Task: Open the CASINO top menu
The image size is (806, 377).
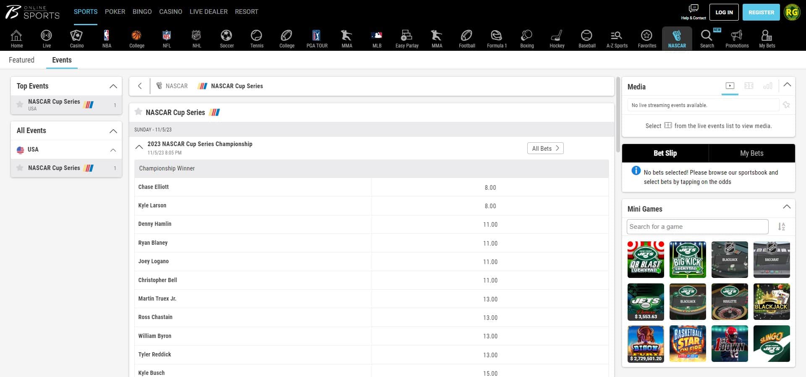Action: pos(170,12)
